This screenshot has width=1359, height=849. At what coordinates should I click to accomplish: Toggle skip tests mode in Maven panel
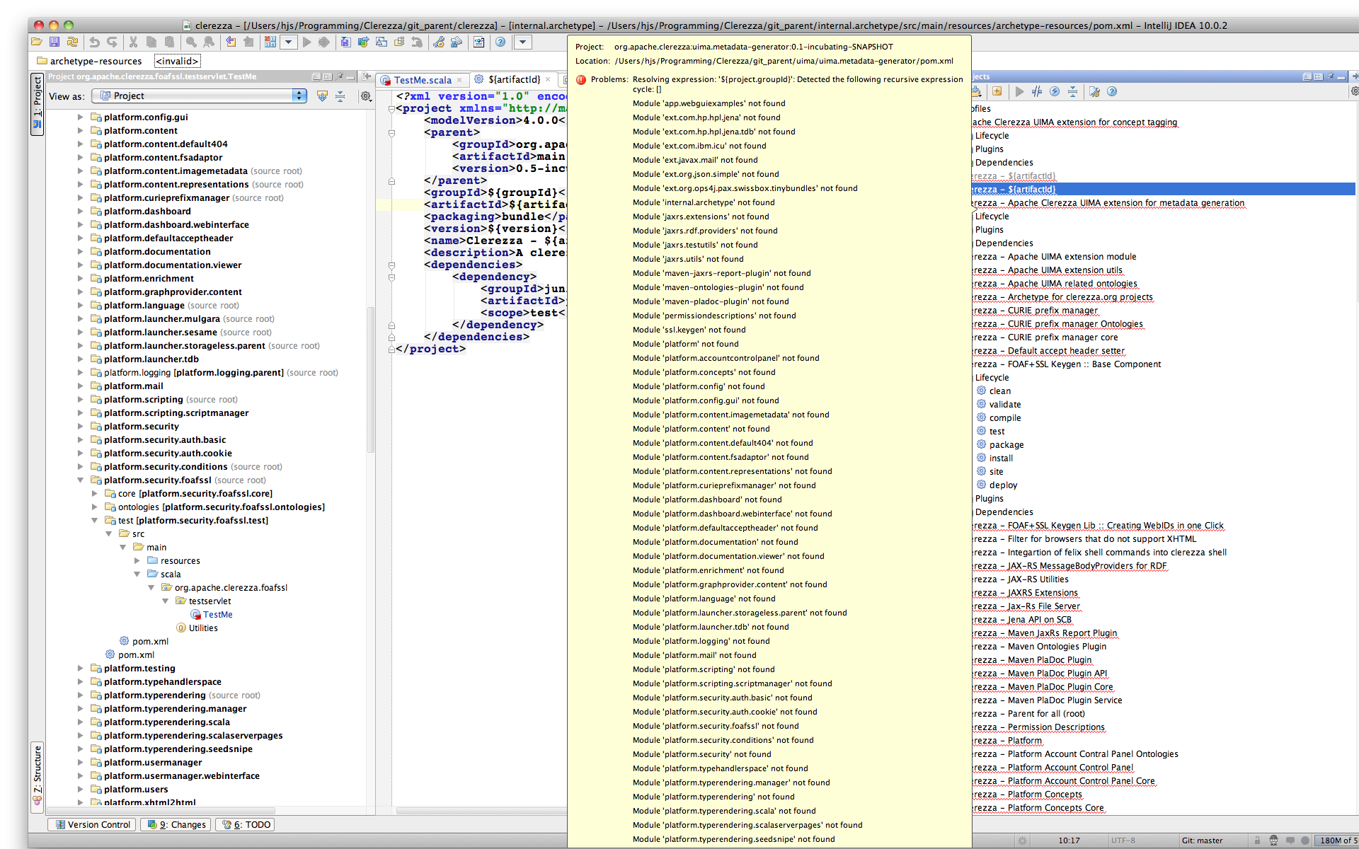click(x=1038, y=91)
